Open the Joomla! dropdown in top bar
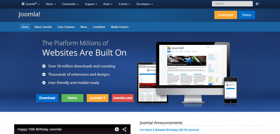The height and width of the screenshot is (134, 280). (31, 4)
